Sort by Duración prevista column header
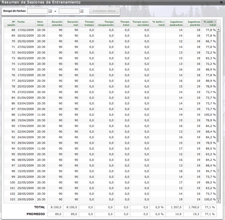Viewport: 225px width, 220px height. tap(55, 23)
